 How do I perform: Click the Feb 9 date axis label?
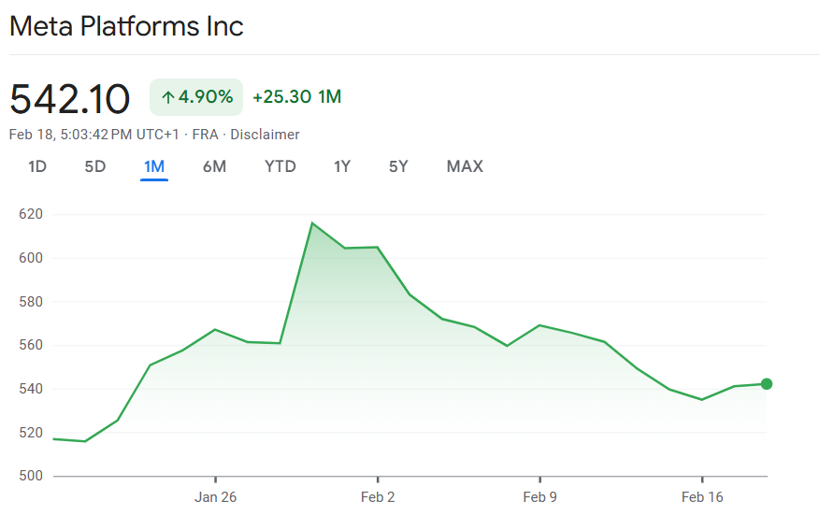[x=540, y=497]
